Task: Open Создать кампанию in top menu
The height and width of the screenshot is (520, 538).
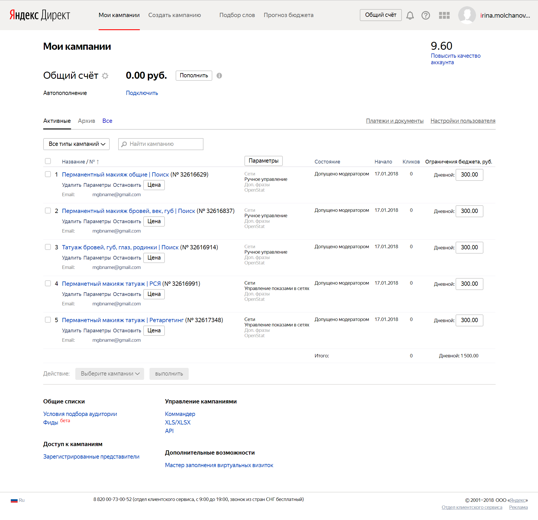Action: coord(175,15)
